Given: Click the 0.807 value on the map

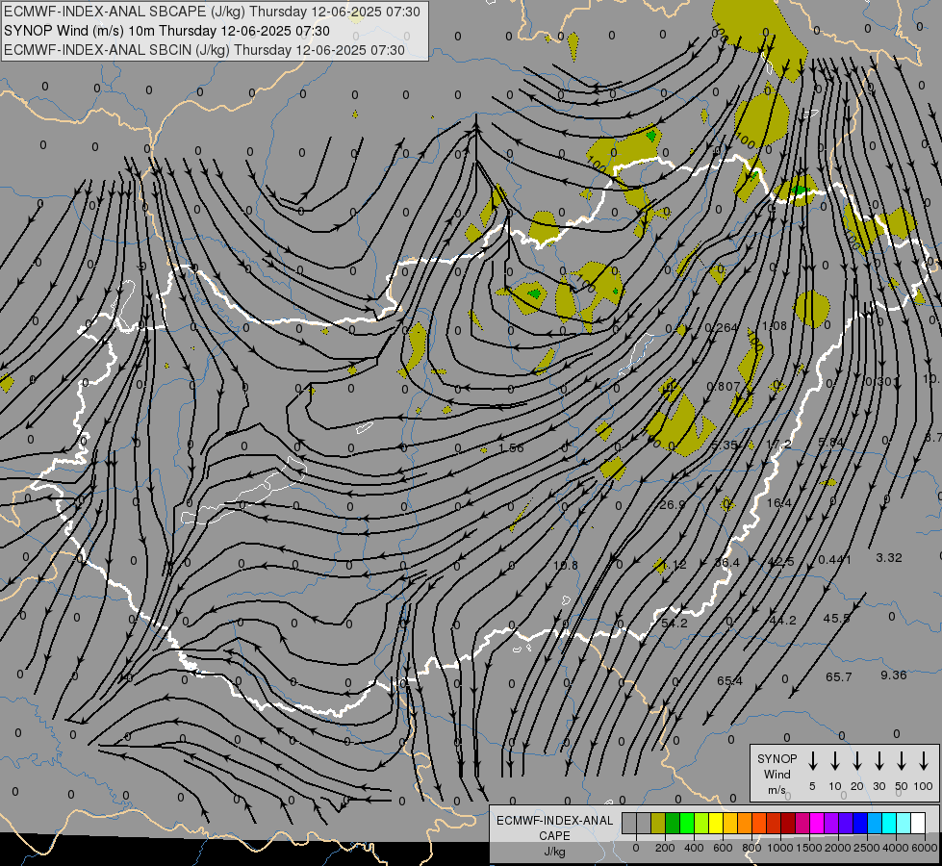Looking at the screenshot, I should coord(724,387).
